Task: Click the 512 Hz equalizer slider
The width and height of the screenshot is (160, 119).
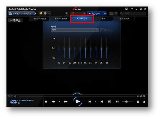Action: [80, 48]
